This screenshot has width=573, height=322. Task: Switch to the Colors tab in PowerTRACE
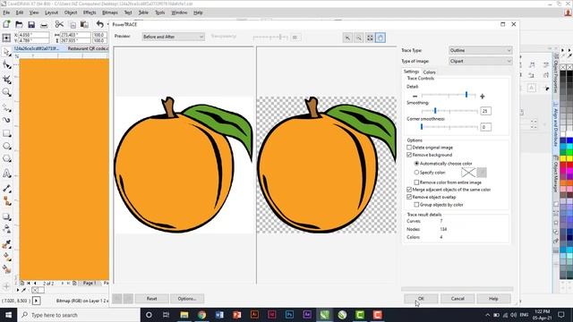[429, 72]
